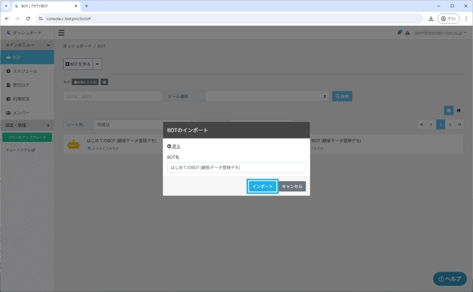Collapse the メインメニュー section

point(27,45)
